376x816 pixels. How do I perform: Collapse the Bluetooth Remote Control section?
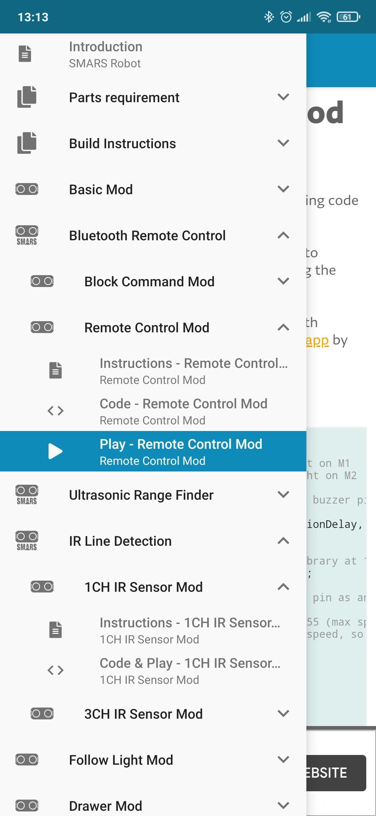(283, 235)
